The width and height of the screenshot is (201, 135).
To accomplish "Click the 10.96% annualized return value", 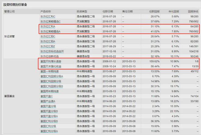I will point(175,61).
